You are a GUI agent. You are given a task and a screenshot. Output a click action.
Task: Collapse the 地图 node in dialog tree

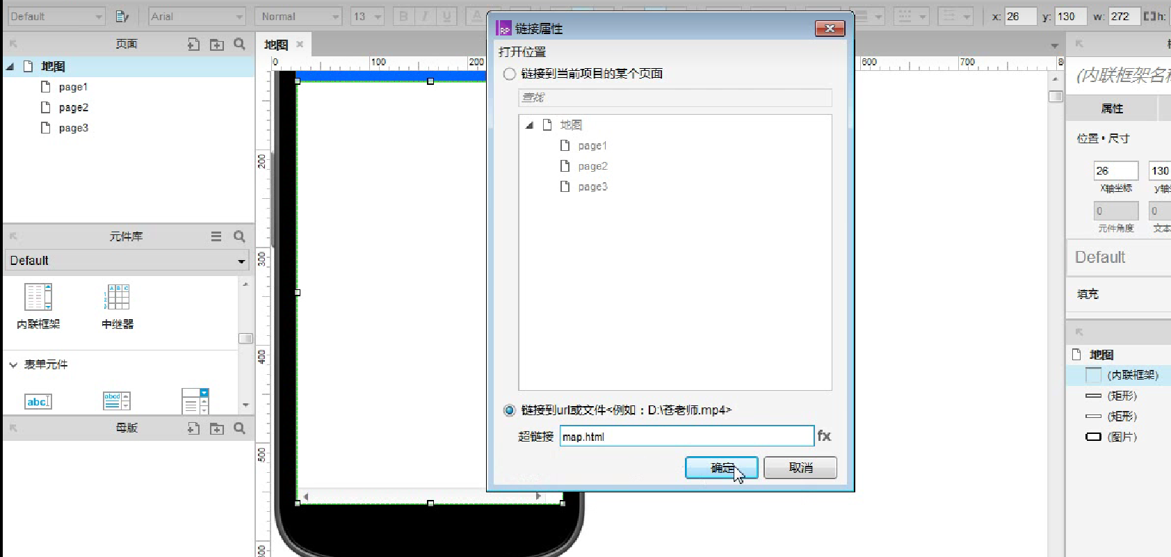tap(529, 125)
